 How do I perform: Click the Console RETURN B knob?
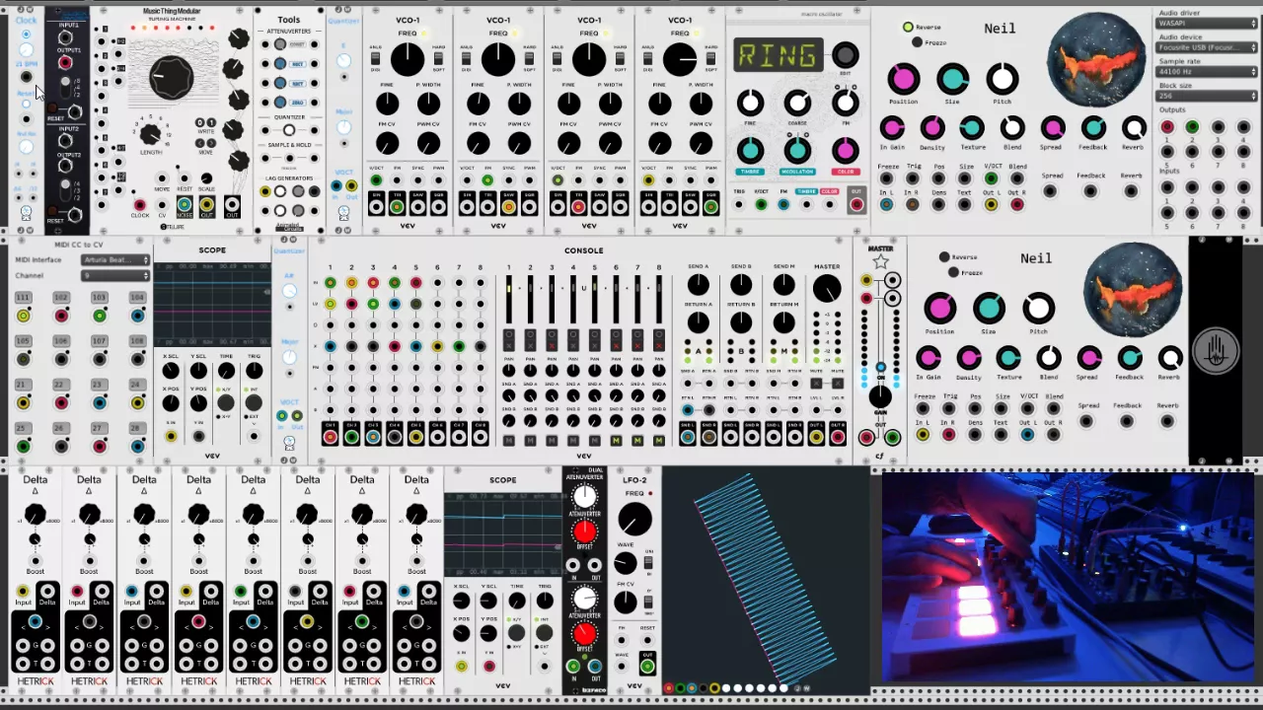point(741,321)
